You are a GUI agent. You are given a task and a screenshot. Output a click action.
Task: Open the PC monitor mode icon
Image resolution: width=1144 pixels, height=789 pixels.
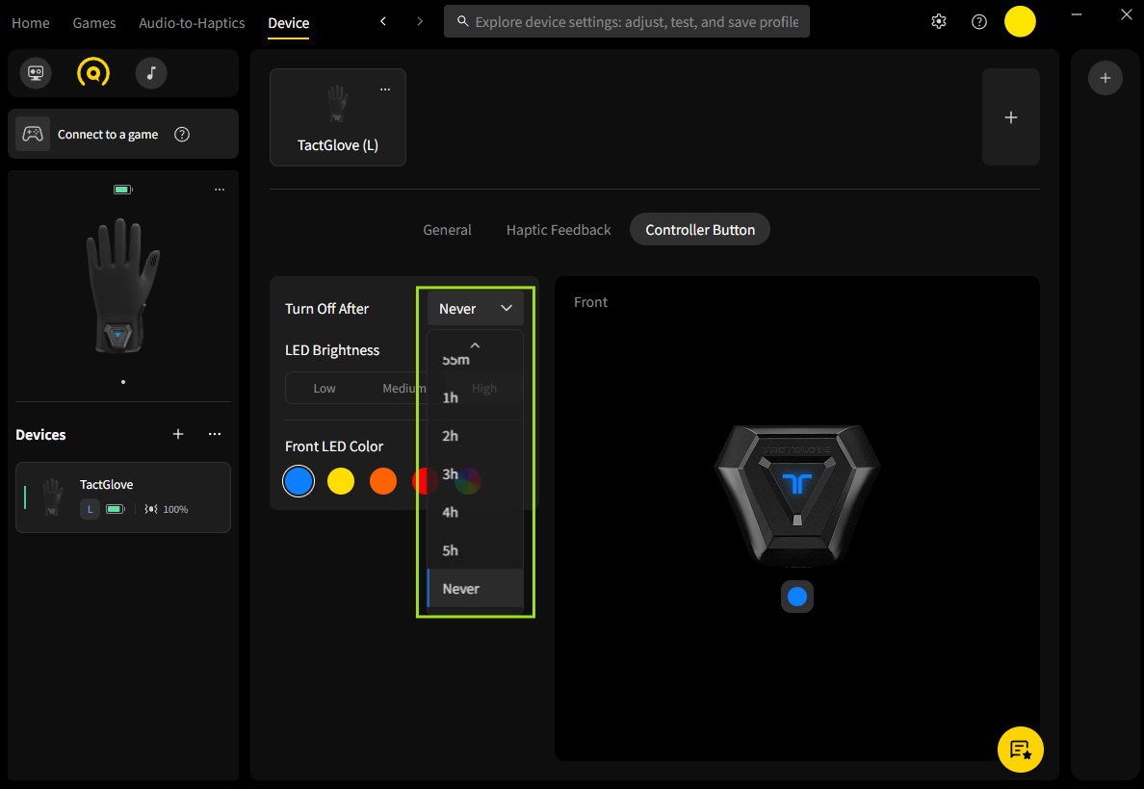coord(36,73)
